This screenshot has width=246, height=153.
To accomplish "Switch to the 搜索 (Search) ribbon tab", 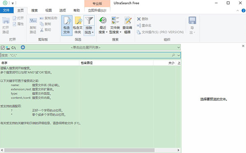I will click(34, 10).
